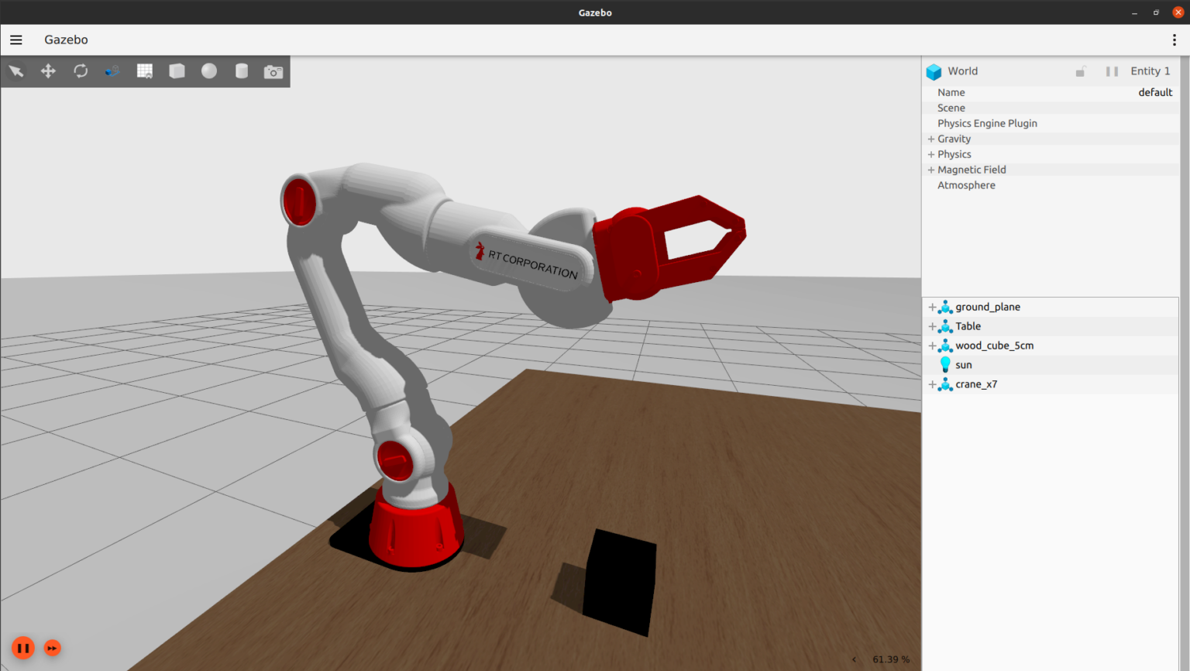Expand the crane_x7 model tree

tap(932, 384)
